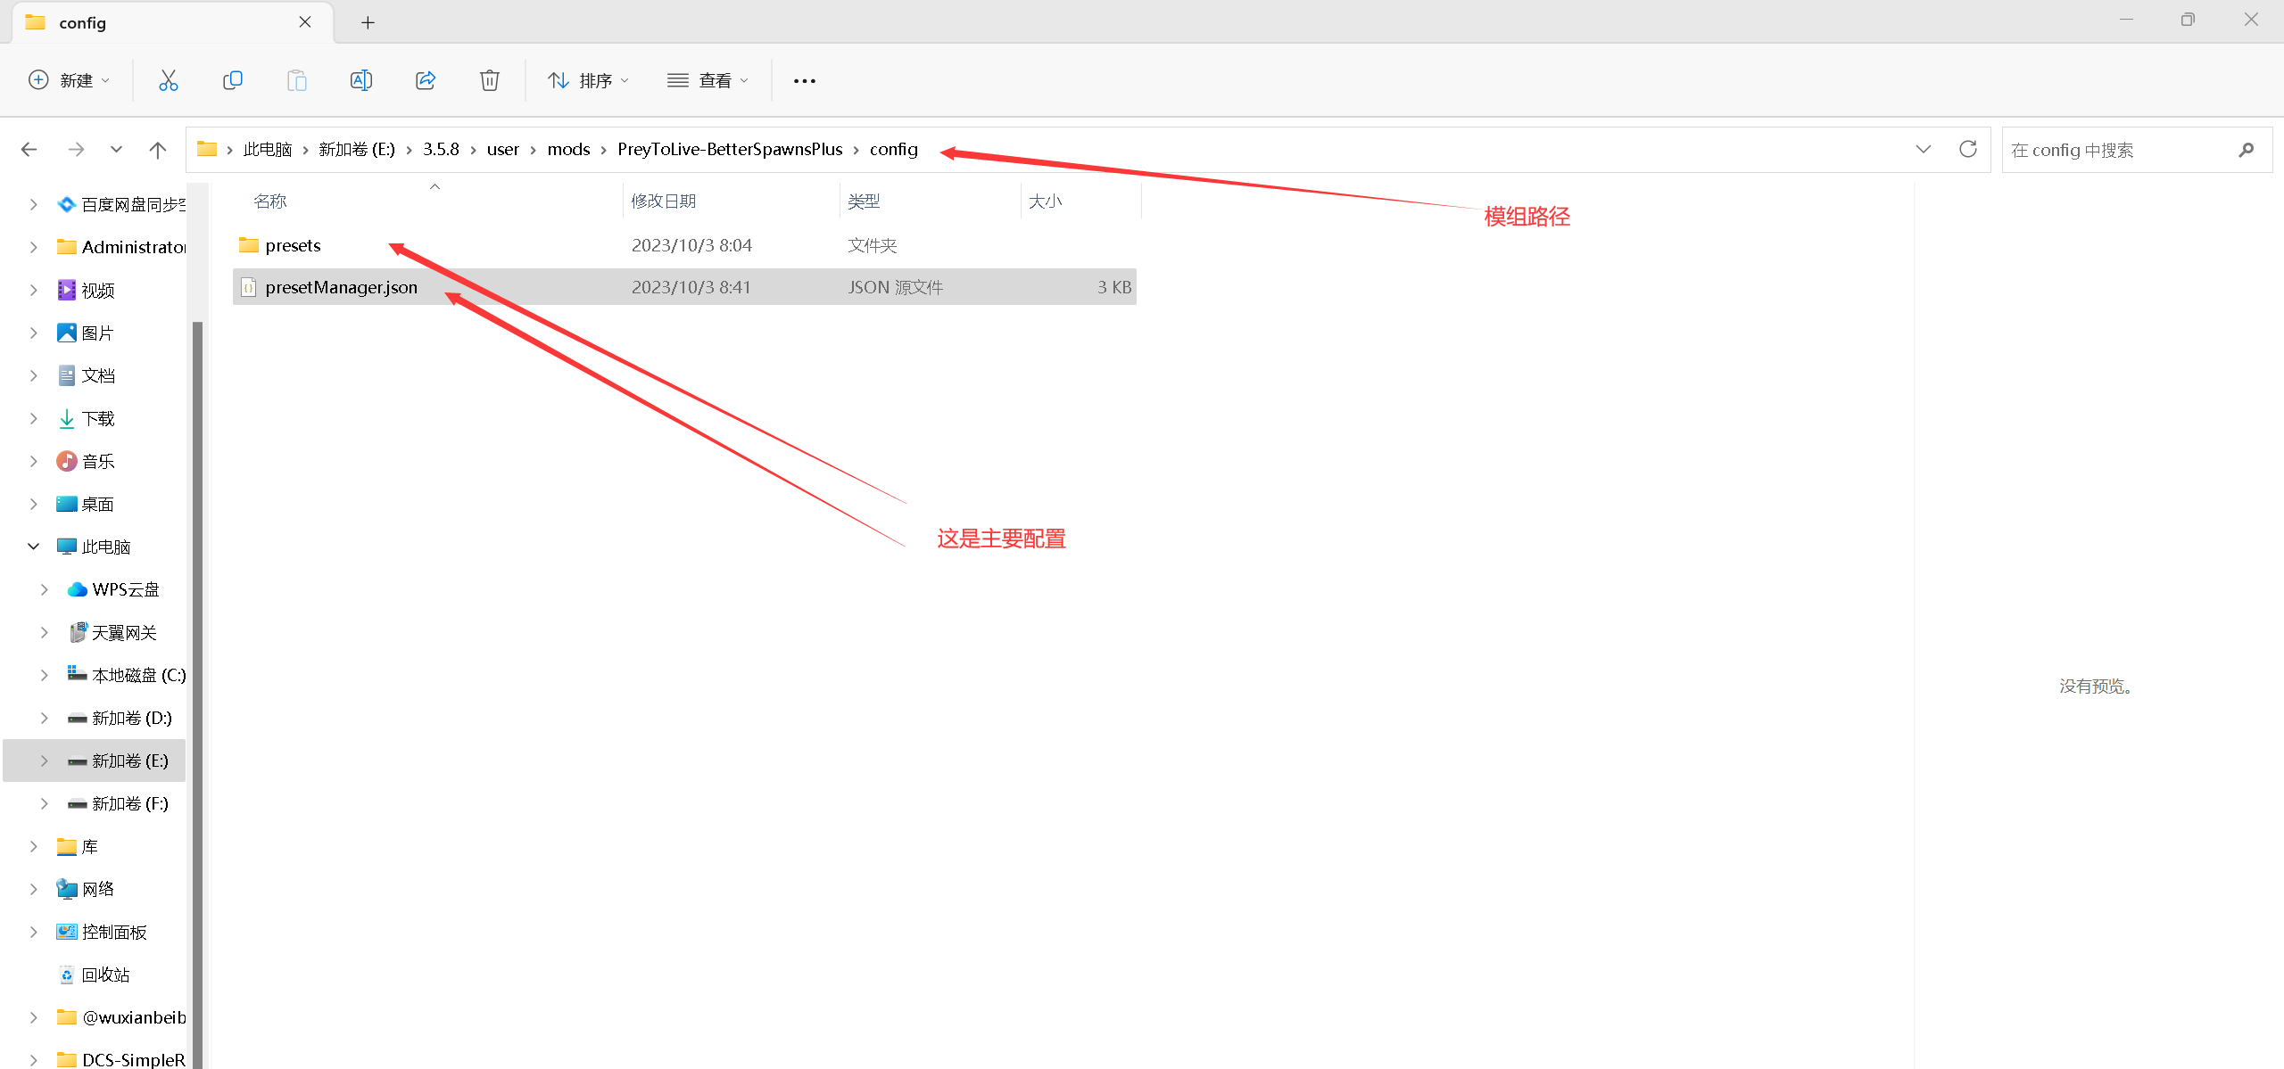This screenshot has width=2284, height=1069.
Task: Open the recent locations chevron dropdown
Action: 116,150
